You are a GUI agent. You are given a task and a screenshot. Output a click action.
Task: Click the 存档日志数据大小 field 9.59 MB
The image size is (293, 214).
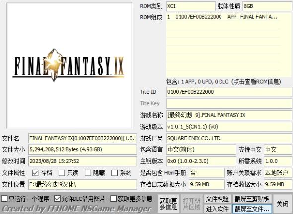click(x=207, y=185)
